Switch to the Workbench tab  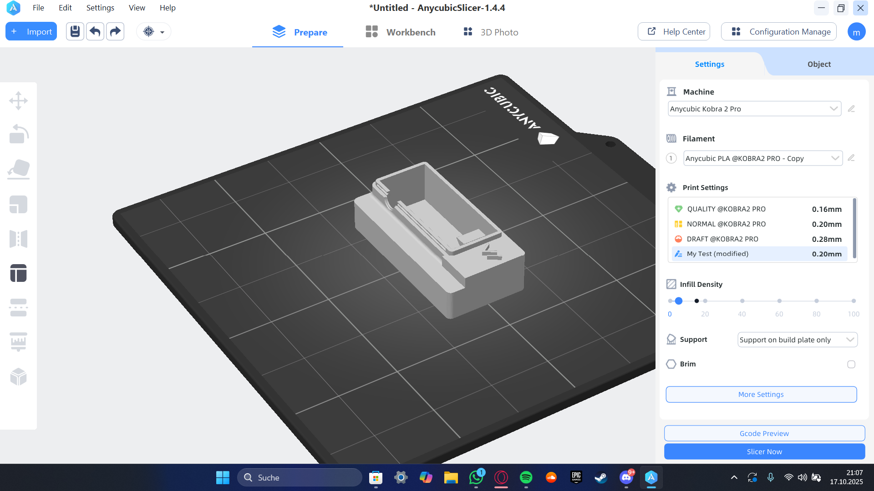click(401, 32)
